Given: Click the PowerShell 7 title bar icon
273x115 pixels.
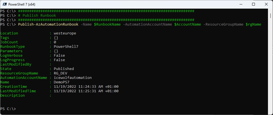Looking at the screenshot, I should tap(5, 4).
